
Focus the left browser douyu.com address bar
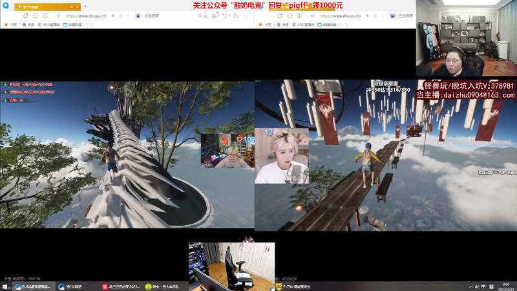pyautogui.click(x=86, y=16)
